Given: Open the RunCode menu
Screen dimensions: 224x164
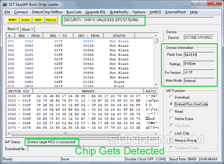Looking at the screenshot, I should click(x=74, y=12).
